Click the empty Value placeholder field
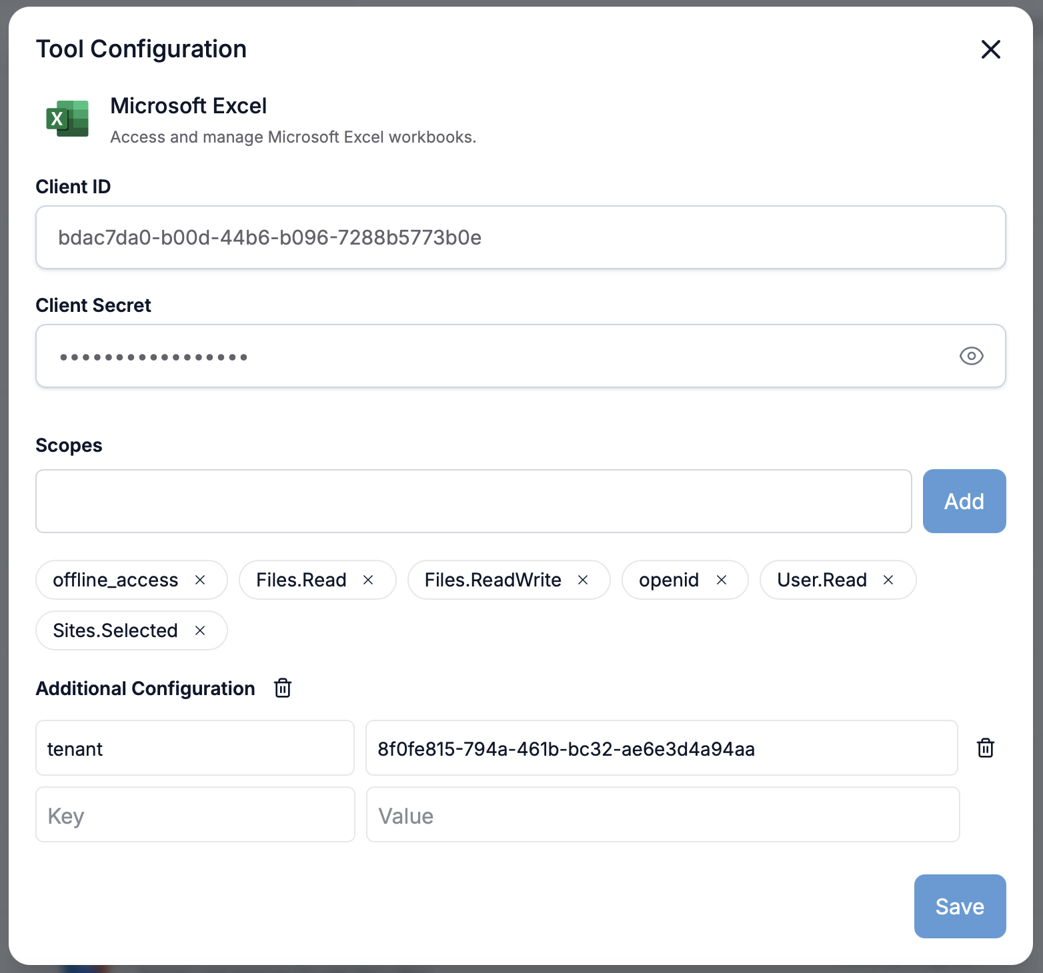The width and height of the screenshot is (1043, 973). tap(663, 815)
